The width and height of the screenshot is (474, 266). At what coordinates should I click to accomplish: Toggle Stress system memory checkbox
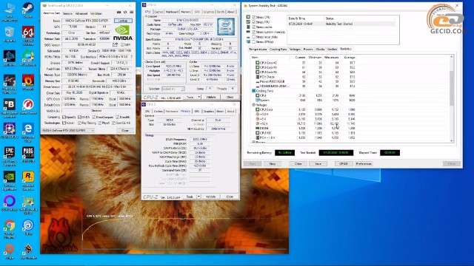coord(253,32)
